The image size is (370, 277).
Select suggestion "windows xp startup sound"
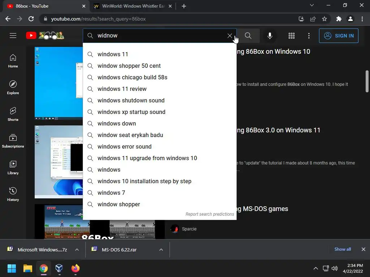[x=159, y=112]
